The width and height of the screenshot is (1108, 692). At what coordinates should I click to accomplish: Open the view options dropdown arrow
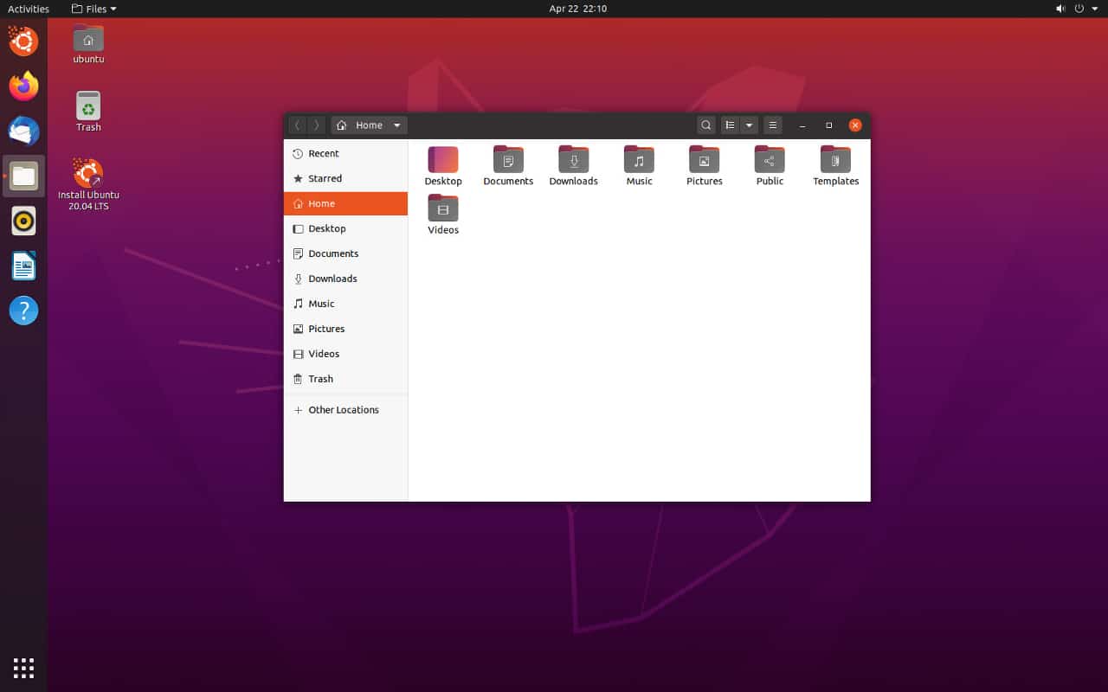(x=750, y=125)
